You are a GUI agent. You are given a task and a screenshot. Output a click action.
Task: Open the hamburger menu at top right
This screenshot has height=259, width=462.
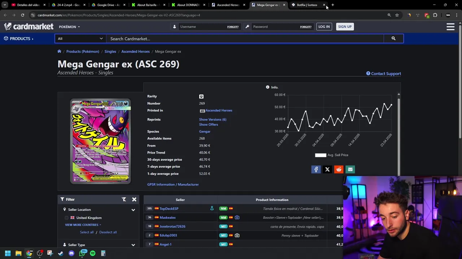point(450,27)
